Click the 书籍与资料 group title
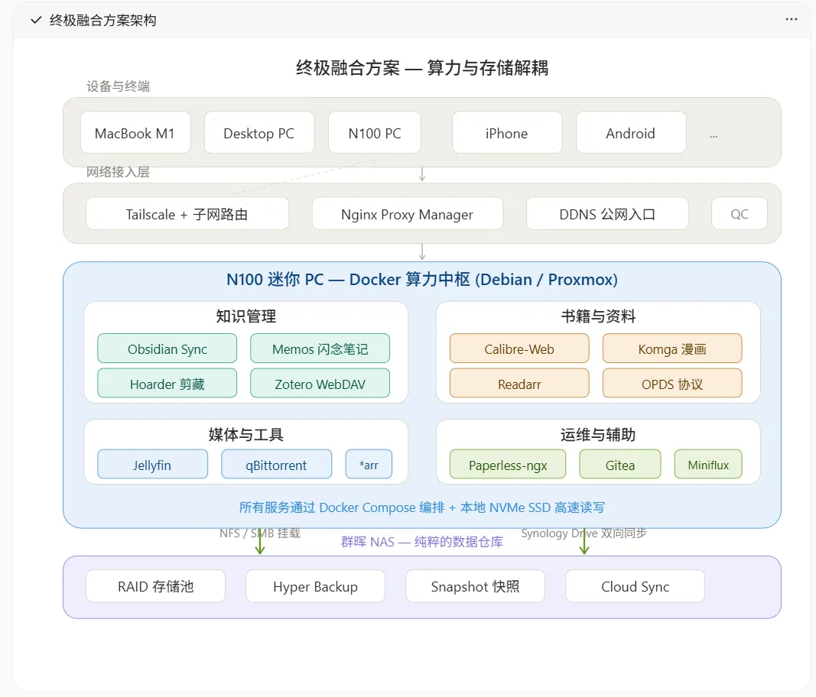Screen dimensions: 816x697 pos(599,316)
